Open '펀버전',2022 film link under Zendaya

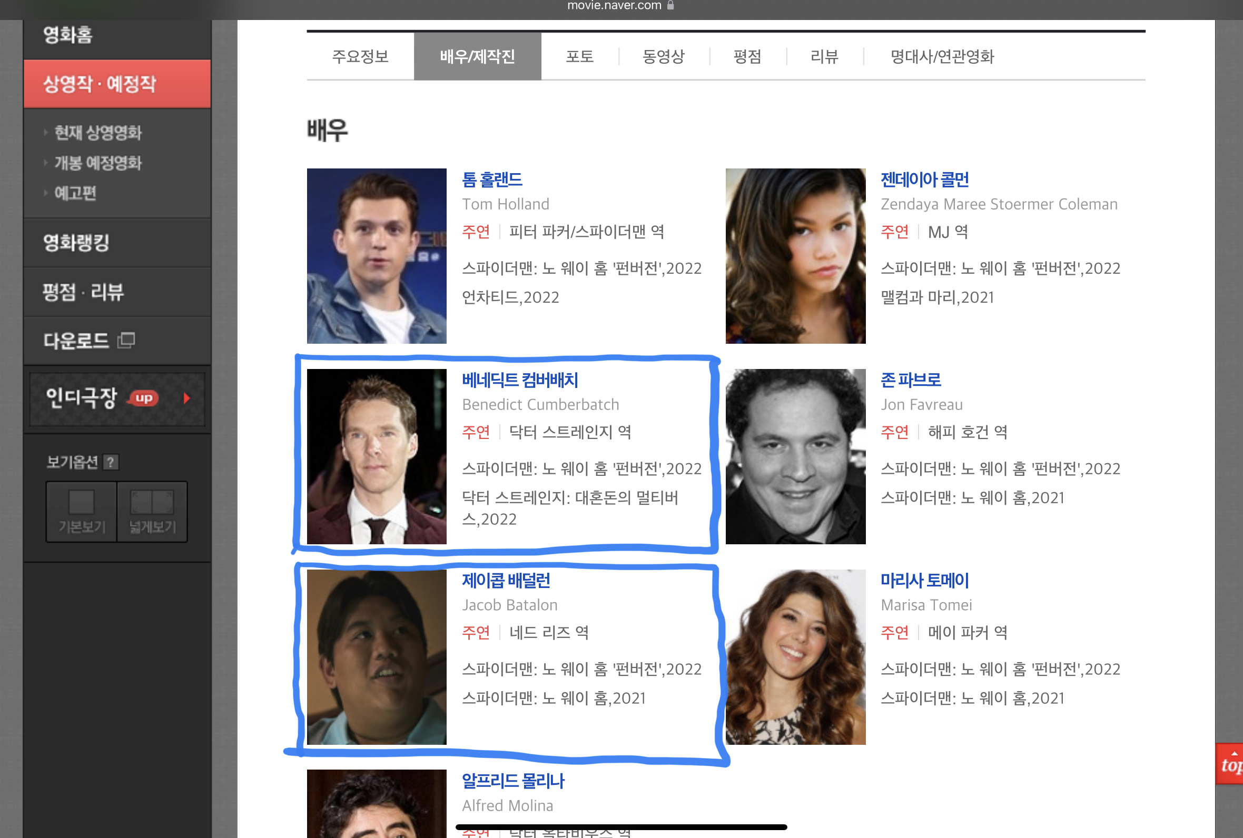[1000, 268]
